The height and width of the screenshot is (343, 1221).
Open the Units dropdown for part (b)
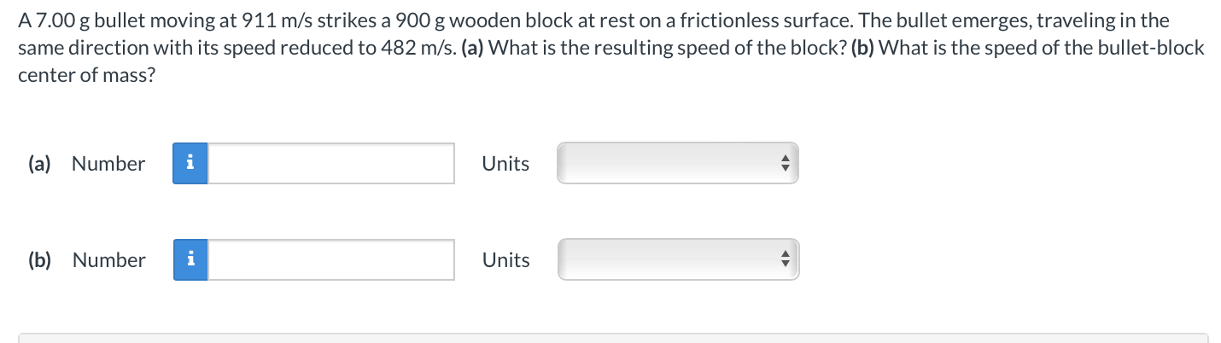pyautogui.click(x=677, y=259)
